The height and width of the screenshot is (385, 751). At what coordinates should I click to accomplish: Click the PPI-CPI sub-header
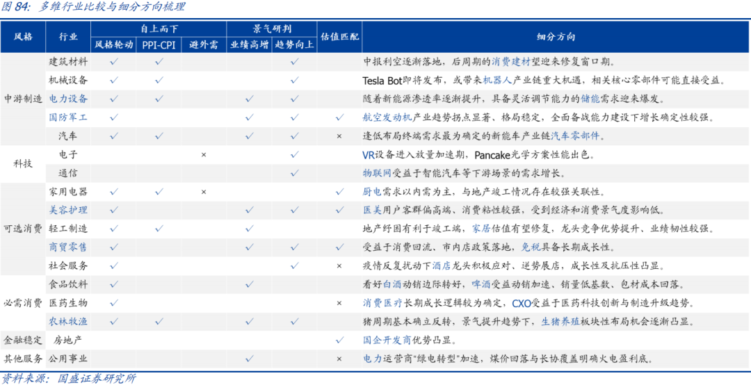coord(159,45)
